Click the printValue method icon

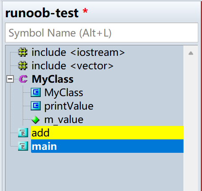pyautogui.click(x=36, y=106)
